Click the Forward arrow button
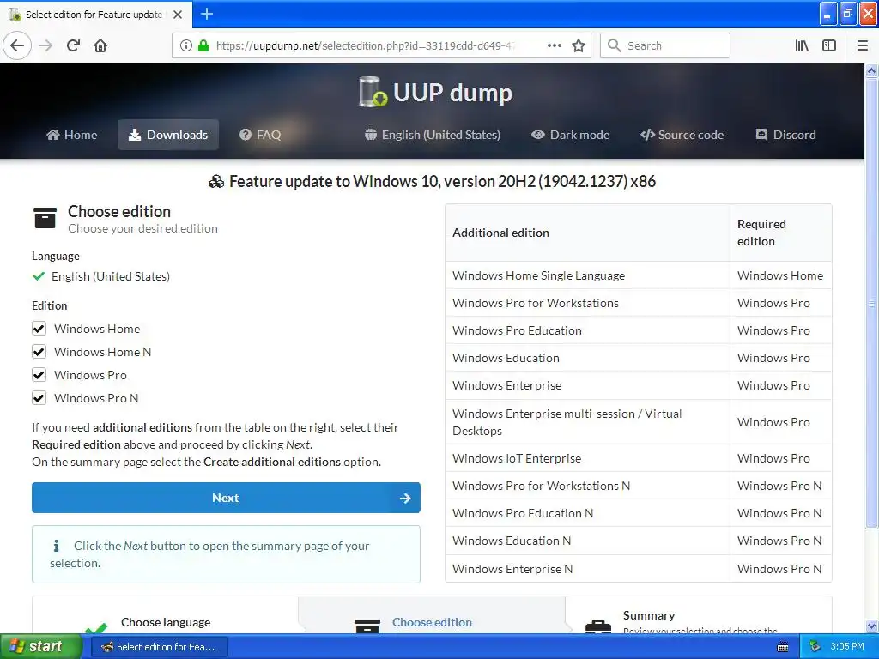This screenshot has height=659, width=879. click(x=46, y=45)
